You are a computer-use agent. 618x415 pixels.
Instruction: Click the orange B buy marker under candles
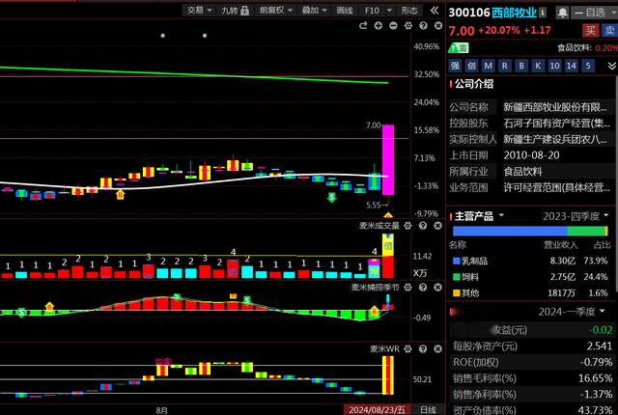[x=120, y=194]
